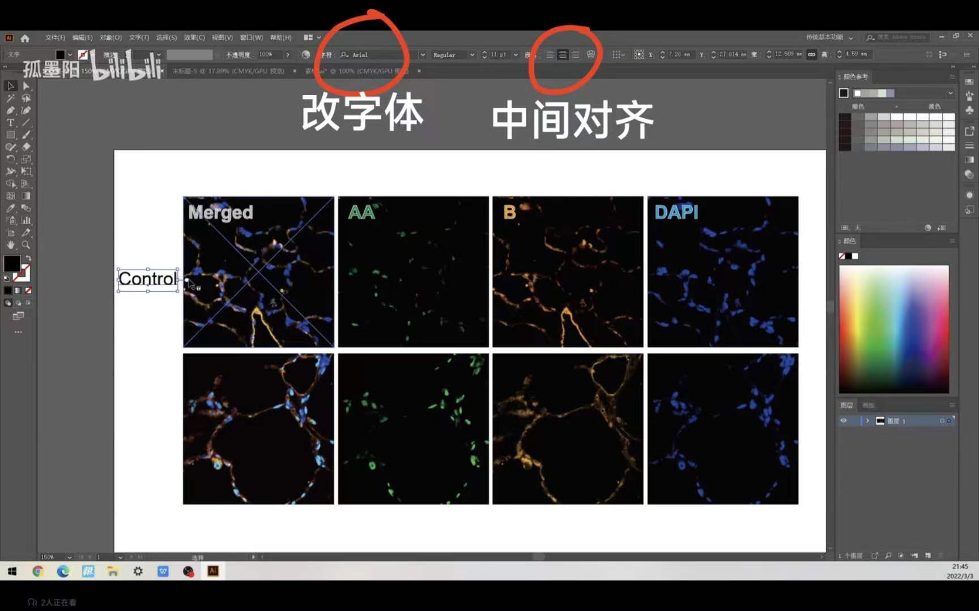Enable right text alignment
The height and width of the screenshot is (611, 979).
(576, 54)
